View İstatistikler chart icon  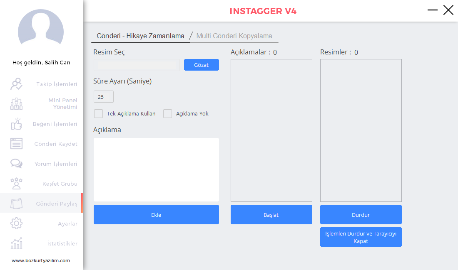16,243
